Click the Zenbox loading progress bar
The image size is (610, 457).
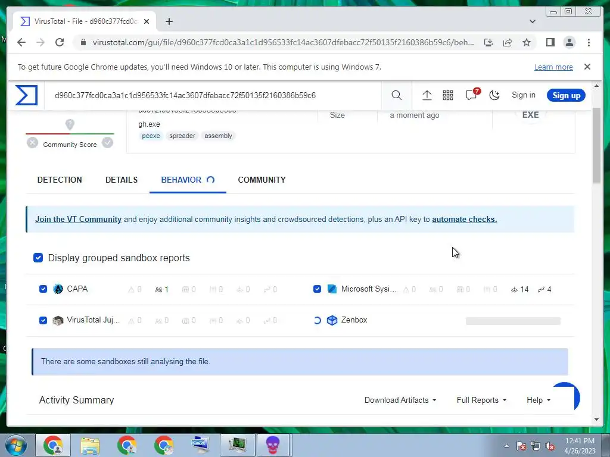(513, 321)
